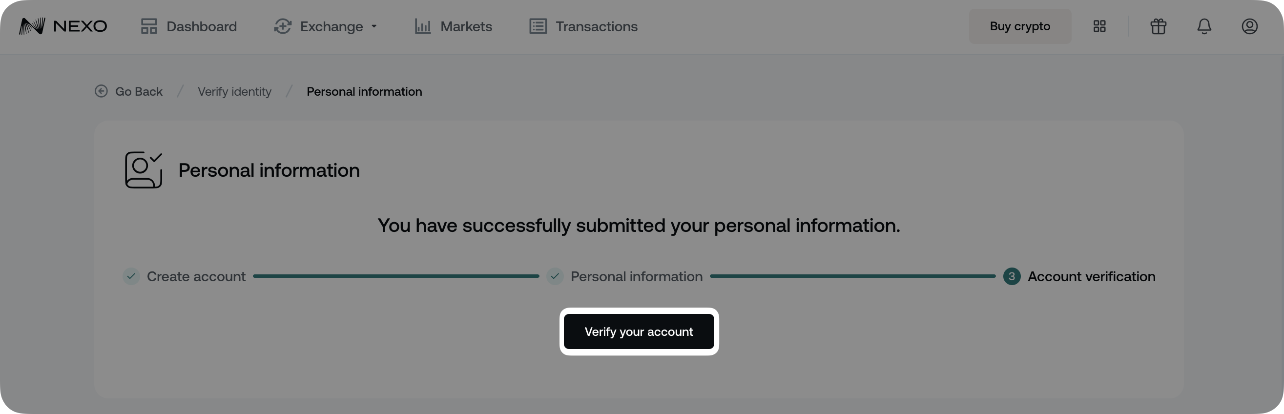
Task: Click the Create account completed checkmark
Action: click(131, 276)
